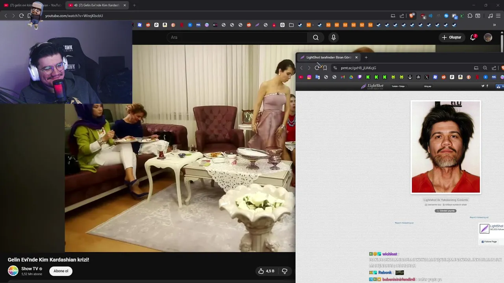This screenshot has height=283, width=504.
Task: Dislike the Gelin Evi'nde video
Action: coord(285,271)
